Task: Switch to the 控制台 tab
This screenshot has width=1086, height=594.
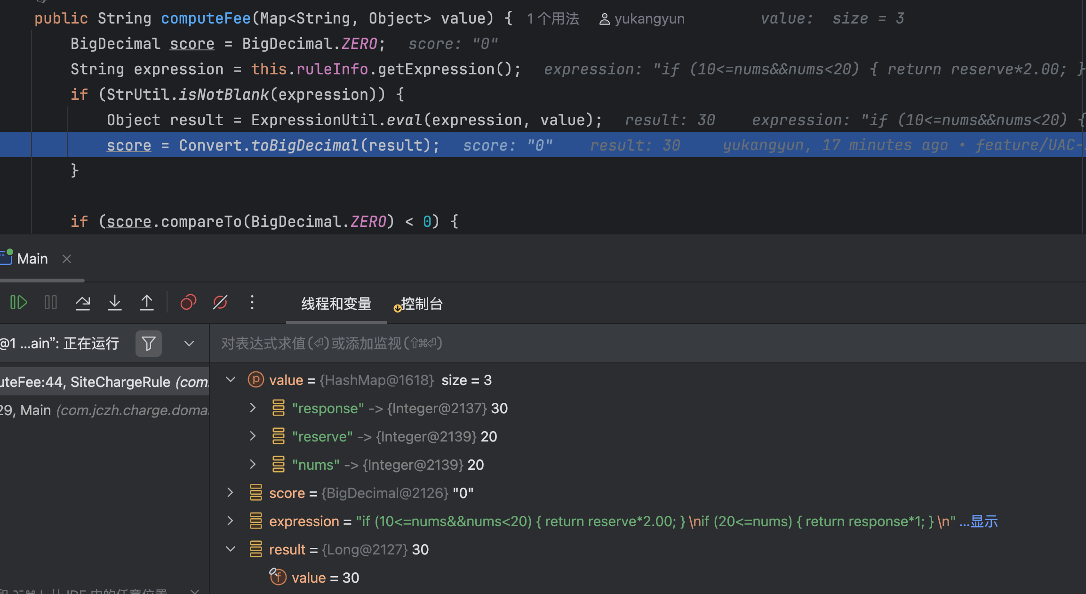Action: pyautogui.click(x=421, y=304)
